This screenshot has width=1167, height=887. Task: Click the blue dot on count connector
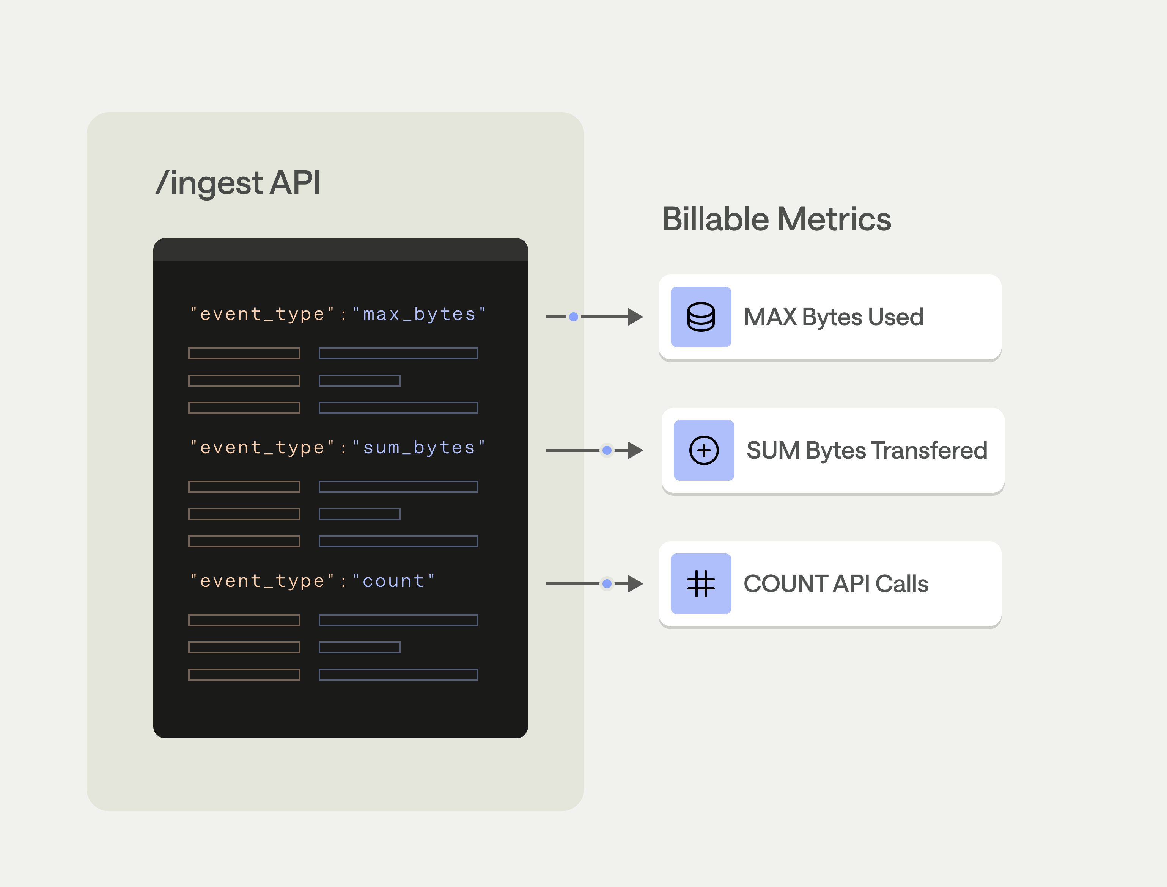tap(607, 583)
